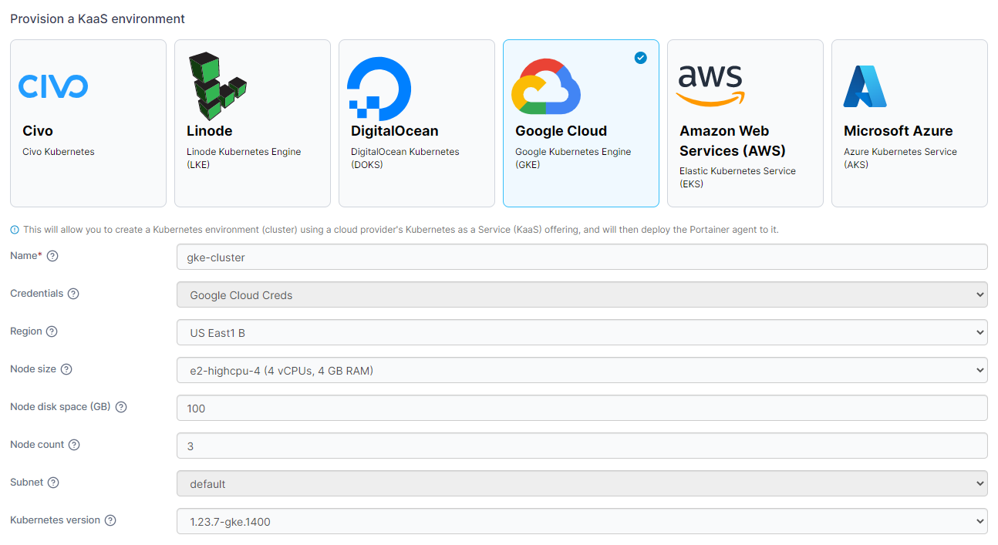The height and width of the screenshot is (545, 998).
Task: Click the Node count input field
Action: click(581, 445)
